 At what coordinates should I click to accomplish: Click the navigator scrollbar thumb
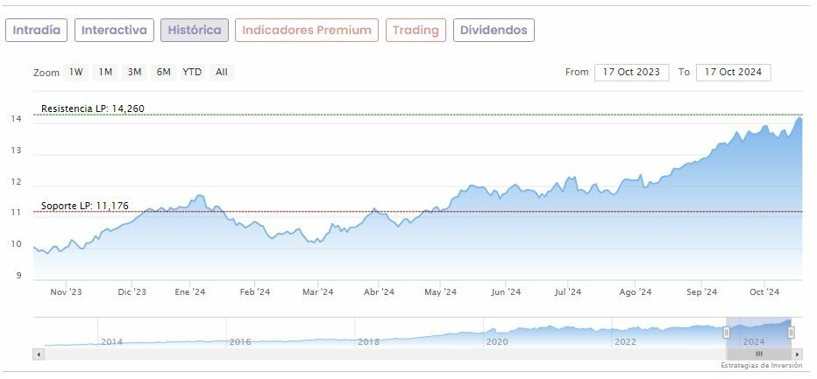coord(759,354)
